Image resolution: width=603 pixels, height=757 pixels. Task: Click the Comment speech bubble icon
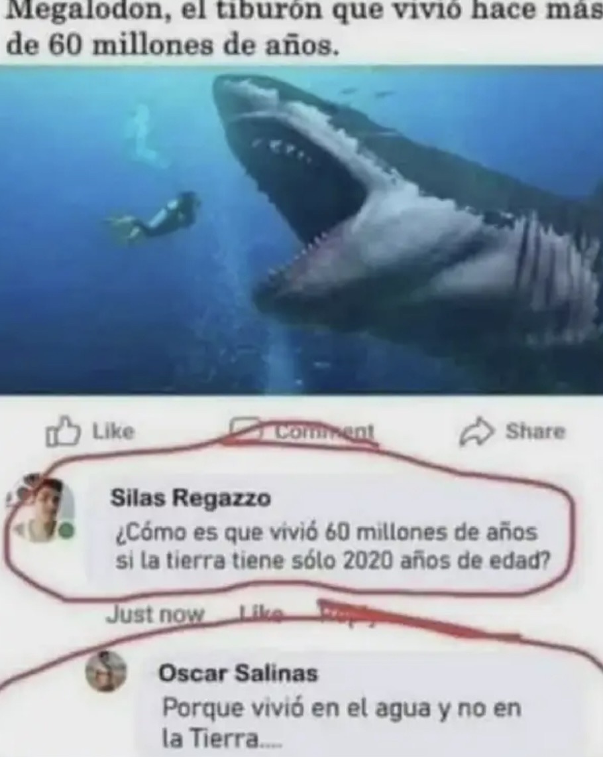click(245, 430)
